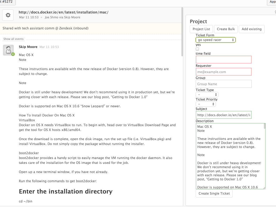Viewport: 276px width, 207px height.
Task: Switch to the ticket #5272 tab
Action: tap(7, 2)
